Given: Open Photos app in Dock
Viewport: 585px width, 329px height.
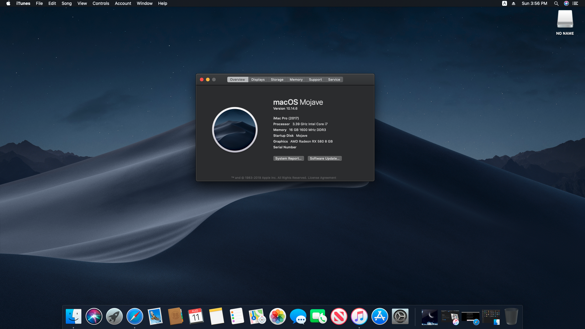Looking at the screenshot, I should pyautogui.click(x=278, y=317).
